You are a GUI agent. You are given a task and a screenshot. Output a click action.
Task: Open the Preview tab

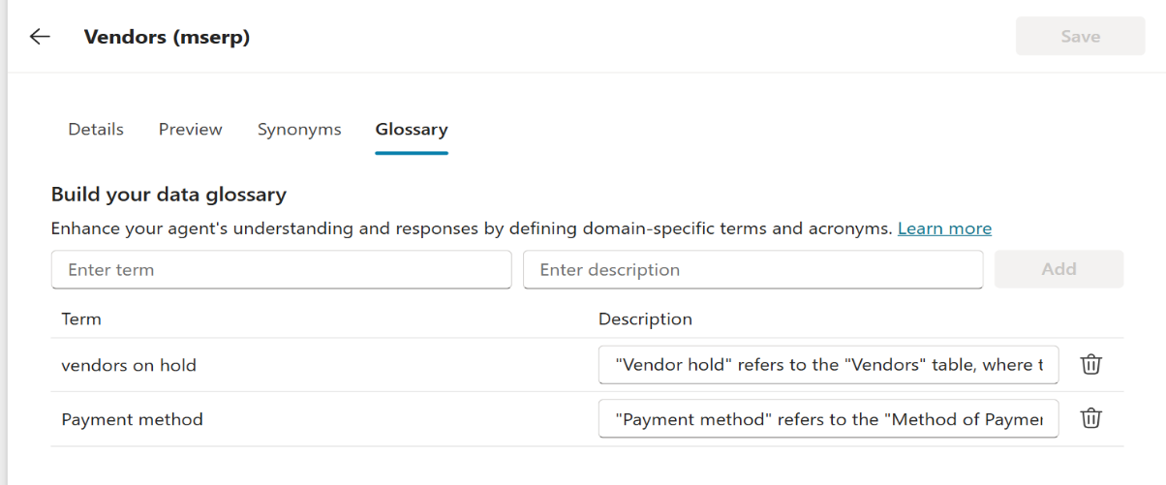191,130
